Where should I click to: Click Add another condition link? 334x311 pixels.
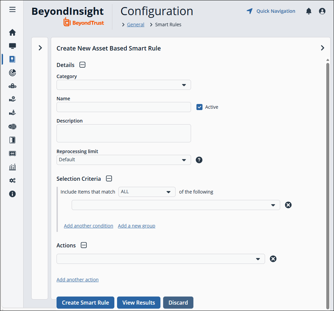88,226
